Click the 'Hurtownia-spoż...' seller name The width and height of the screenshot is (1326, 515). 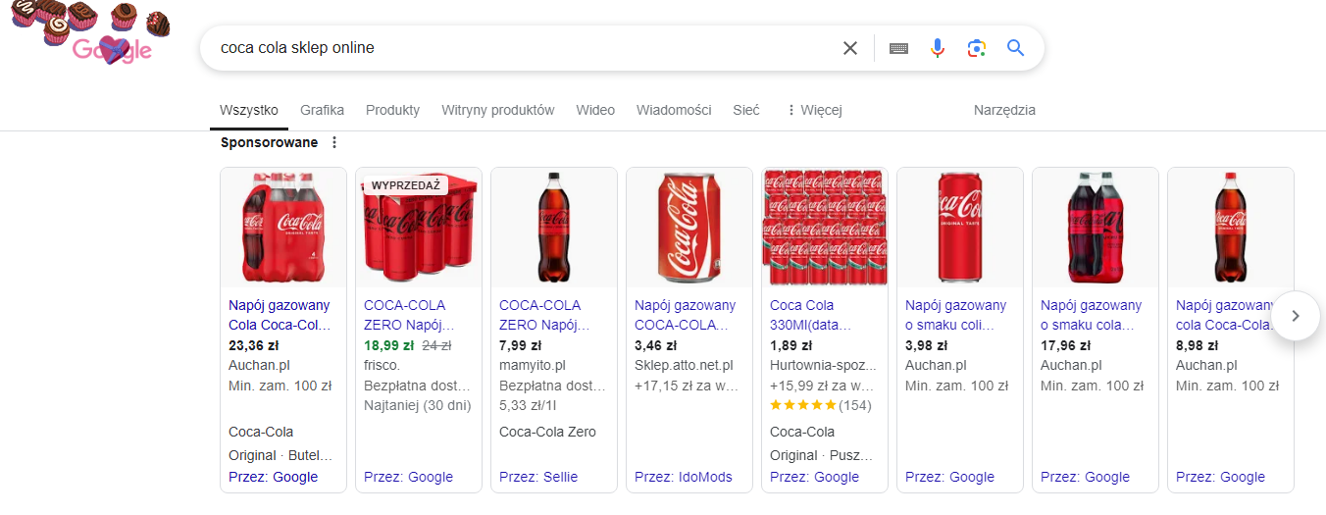coord(822,365)
